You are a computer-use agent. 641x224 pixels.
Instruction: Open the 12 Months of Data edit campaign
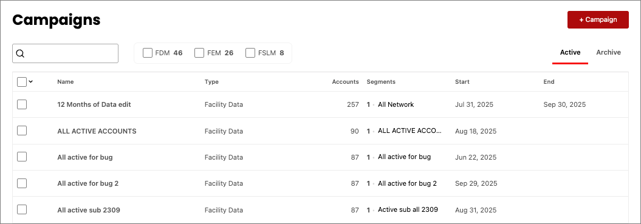pos(94,104)
